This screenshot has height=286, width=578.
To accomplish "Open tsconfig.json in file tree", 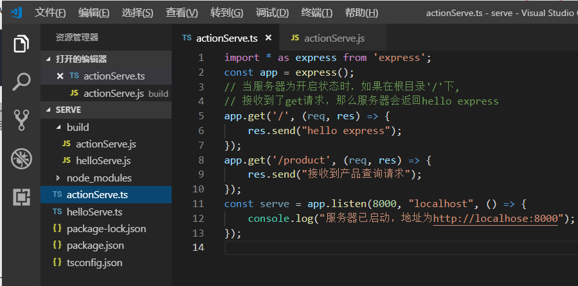I will (x=106, y=262).
